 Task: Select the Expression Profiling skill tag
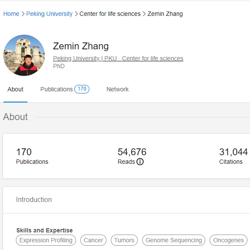[x=46, y=240]
